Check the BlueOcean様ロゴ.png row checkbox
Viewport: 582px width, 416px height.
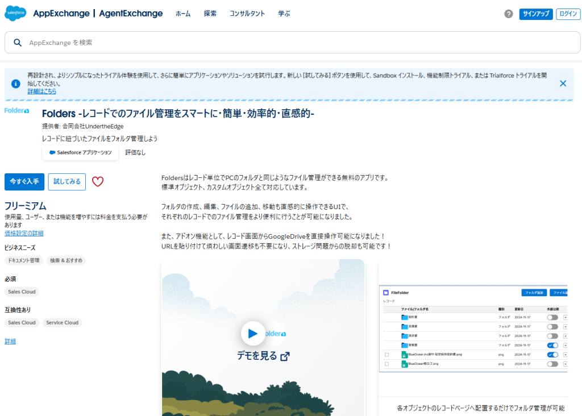(386, 364)
